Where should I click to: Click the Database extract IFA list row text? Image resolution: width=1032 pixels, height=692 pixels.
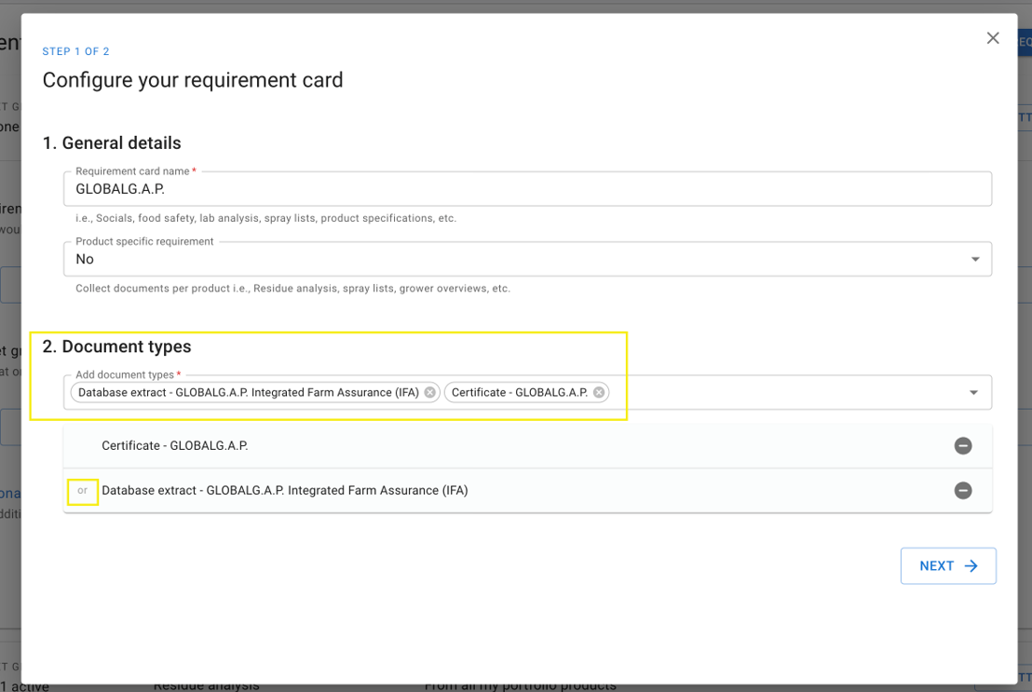[x=285, y=491]
